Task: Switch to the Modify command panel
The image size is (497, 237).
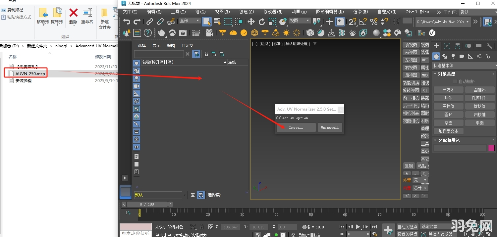Action: coord(447,46)
